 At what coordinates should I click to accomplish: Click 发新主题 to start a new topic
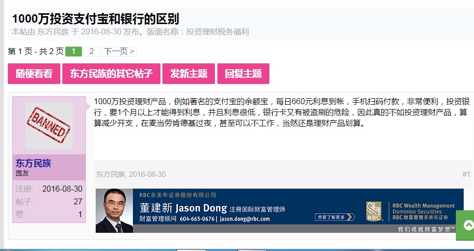click(188, 74)
